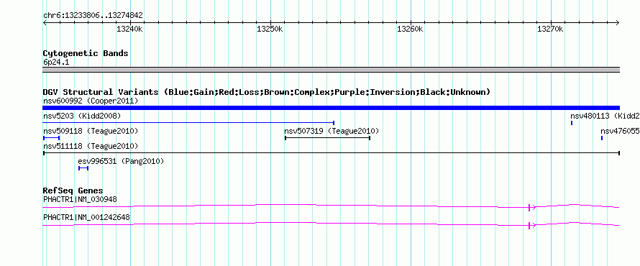
Task: Click the nsv507319 (Teague2010) label
Action: (x=332, y=132)
